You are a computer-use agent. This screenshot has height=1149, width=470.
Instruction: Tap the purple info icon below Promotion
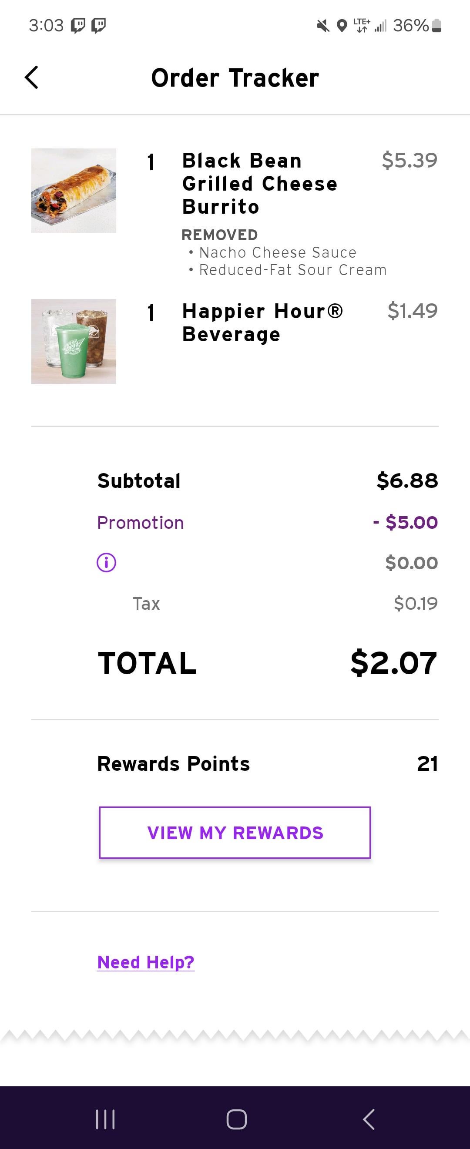point(106,562)
